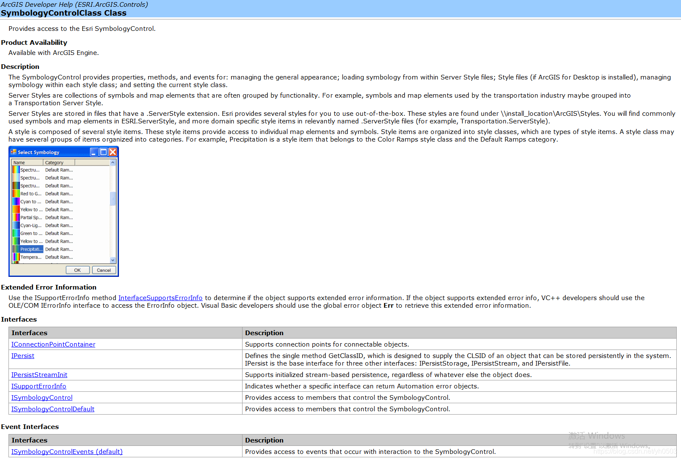Open the InterfaceSupportsErrorInfo link

coord(160,298)
